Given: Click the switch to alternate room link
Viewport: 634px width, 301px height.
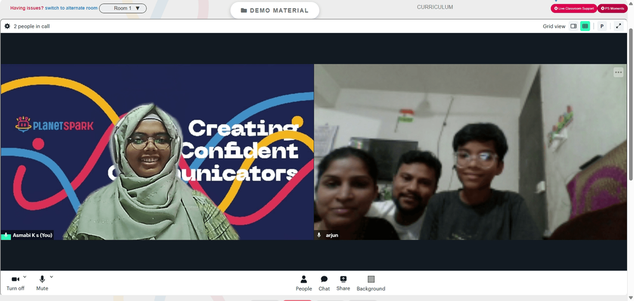Looking at the screenshot, I should (71, 8).
